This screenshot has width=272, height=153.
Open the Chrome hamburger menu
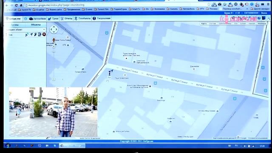tap(268, 4)
